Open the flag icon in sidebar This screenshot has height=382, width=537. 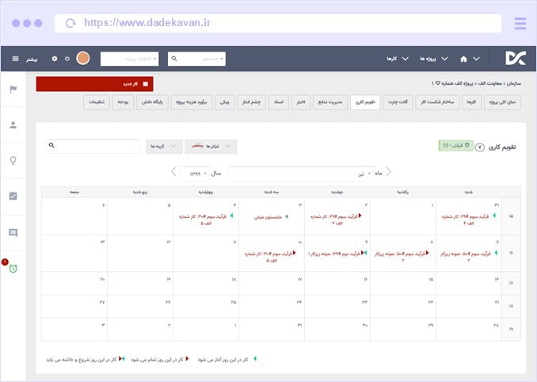point(13,90)
